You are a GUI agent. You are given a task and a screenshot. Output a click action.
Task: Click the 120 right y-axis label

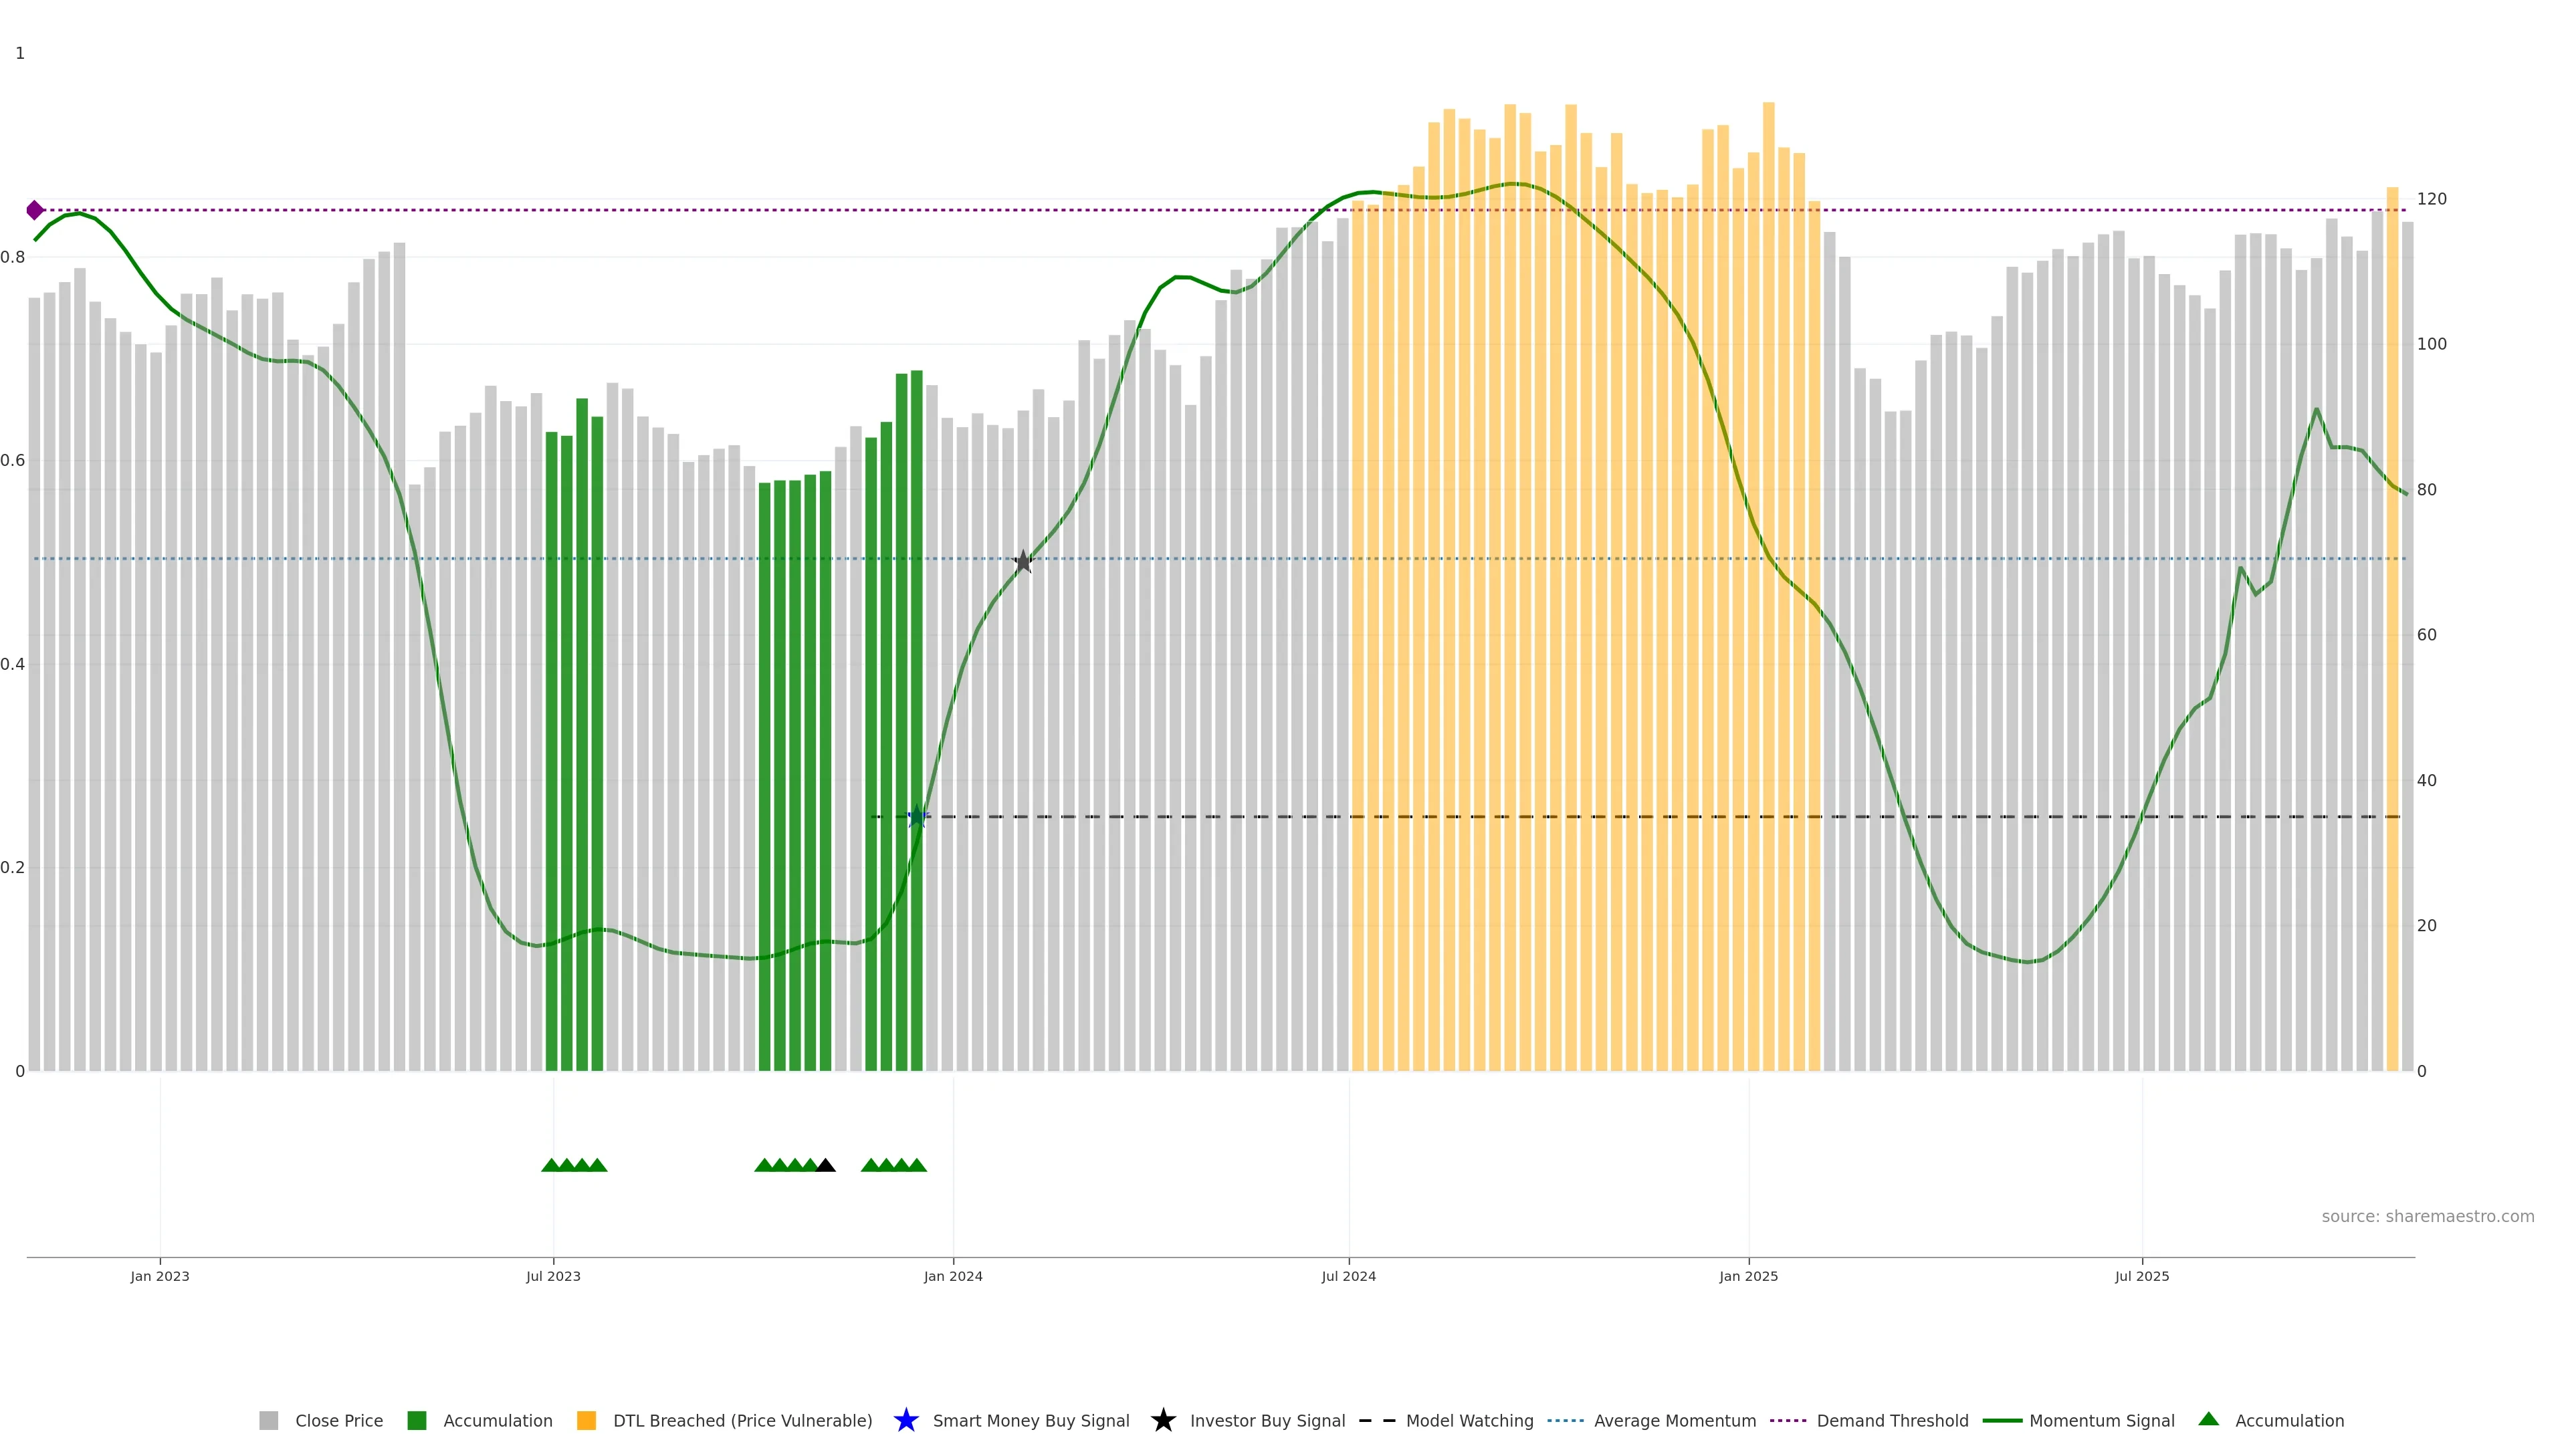2432,199
